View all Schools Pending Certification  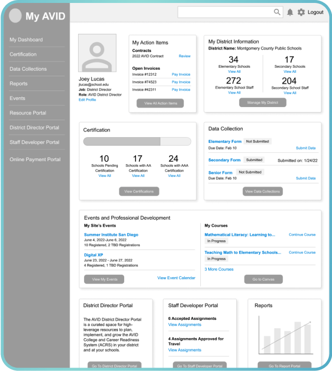[x=105, y=175]
